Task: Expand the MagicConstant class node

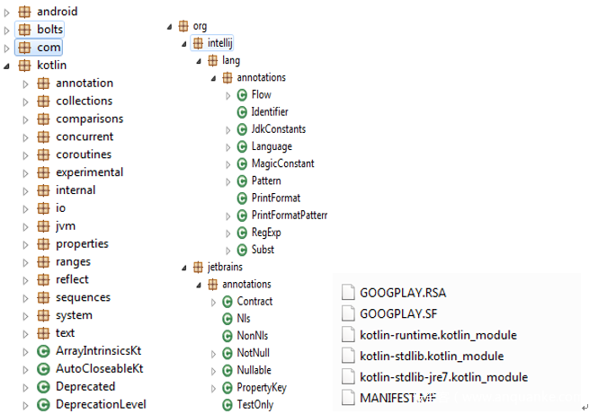Action: 228,164
